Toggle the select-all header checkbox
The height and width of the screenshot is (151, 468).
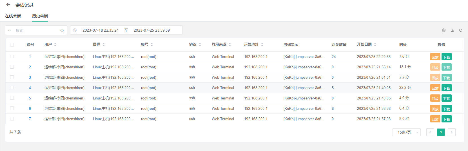pyautogui.click(x=12, y=45)
